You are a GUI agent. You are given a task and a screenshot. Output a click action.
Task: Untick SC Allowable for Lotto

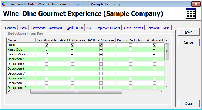154,45
